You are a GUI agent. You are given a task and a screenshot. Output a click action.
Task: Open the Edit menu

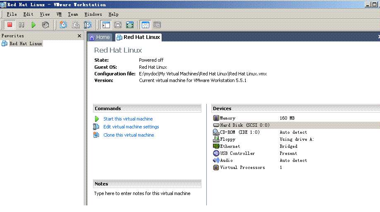[x=28, y=14]
